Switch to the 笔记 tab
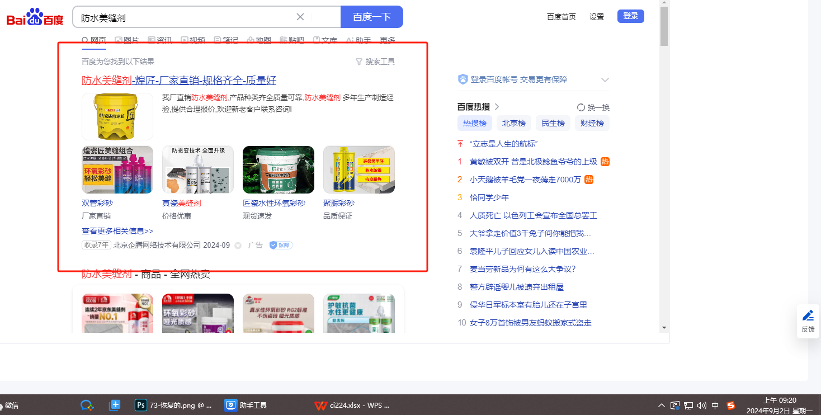821x415 pixels. [226, 40]
